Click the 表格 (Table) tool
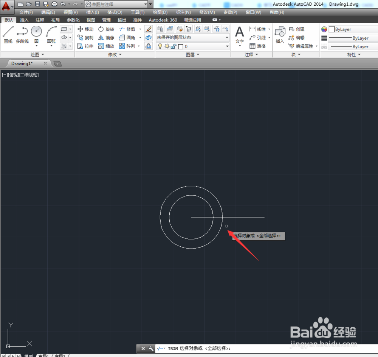 [258, 46]
